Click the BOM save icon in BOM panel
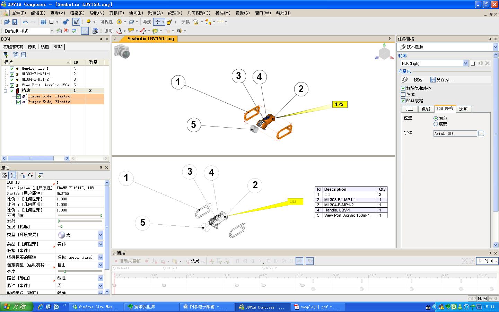 [16, 54]
